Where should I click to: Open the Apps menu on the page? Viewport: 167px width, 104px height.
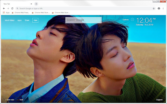click(20, 20)
